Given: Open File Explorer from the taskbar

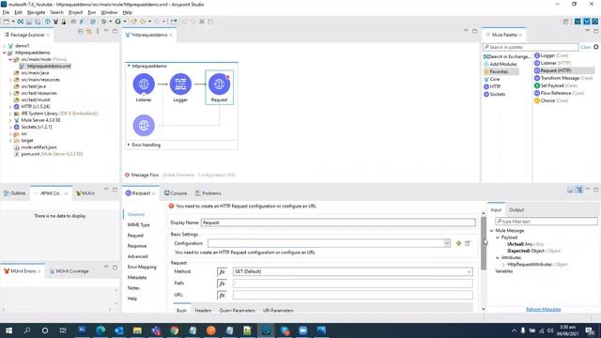Looking at the screenshot, I should click(x=137, y=330).
